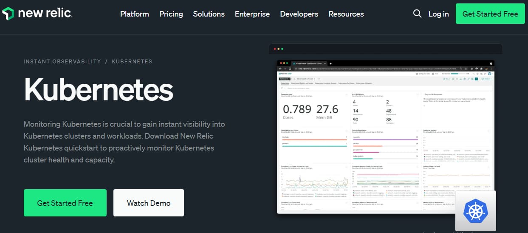The height and width of the screenshot is (233, 528).
Task: Click the Log in link
Action: coord(438,14)
